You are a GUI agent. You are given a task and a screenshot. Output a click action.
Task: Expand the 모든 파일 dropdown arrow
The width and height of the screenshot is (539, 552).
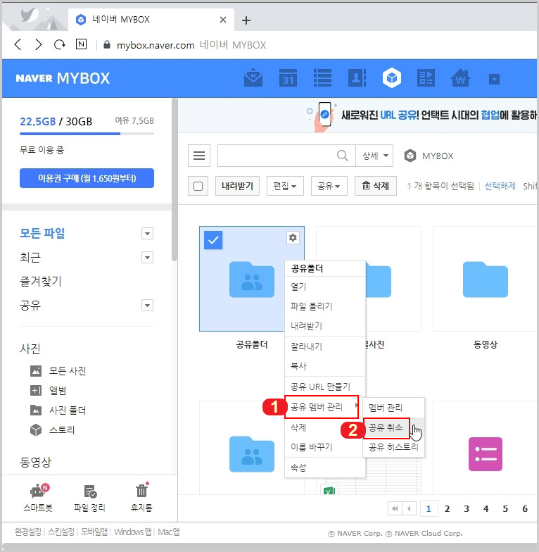pyautogui.click(x=147, y=234)
